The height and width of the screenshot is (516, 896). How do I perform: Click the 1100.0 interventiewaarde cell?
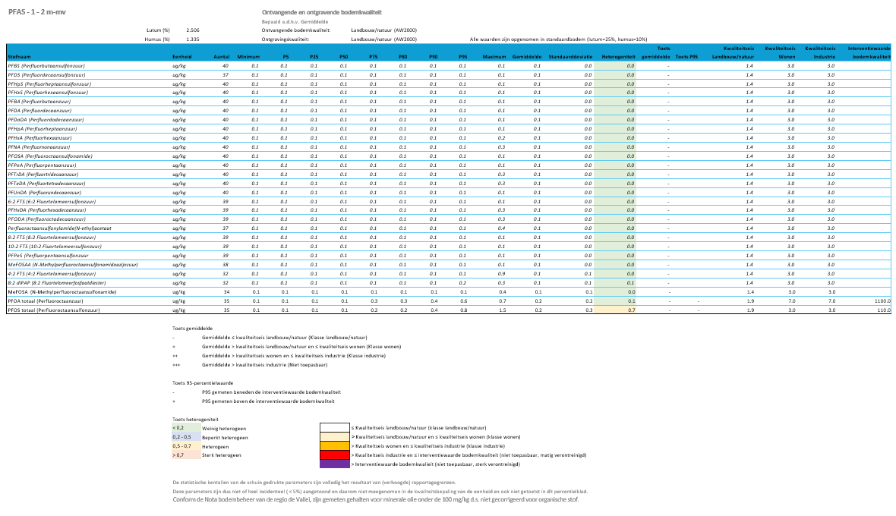point(881,301)
